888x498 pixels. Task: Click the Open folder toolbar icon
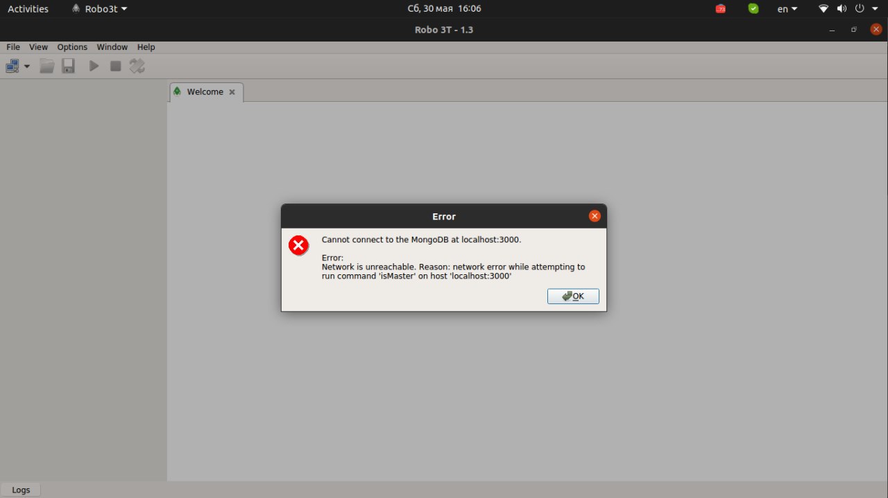[47, 66]
